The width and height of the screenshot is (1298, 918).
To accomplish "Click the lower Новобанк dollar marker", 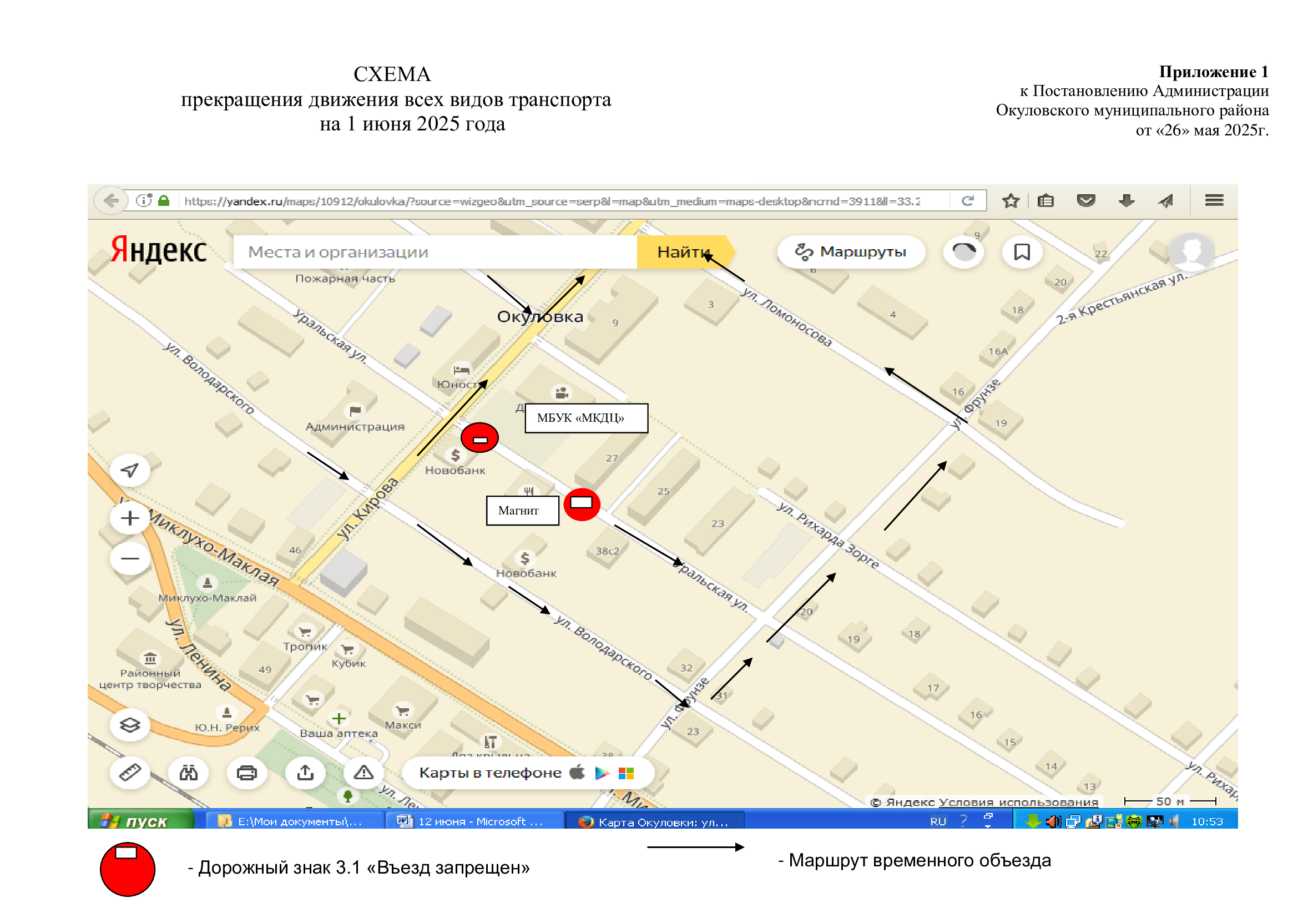I will coord(525,558).
